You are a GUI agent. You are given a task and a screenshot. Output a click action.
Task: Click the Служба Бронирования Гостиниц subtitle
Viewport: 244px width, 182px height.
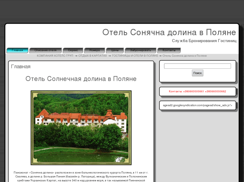click(204, 41)
